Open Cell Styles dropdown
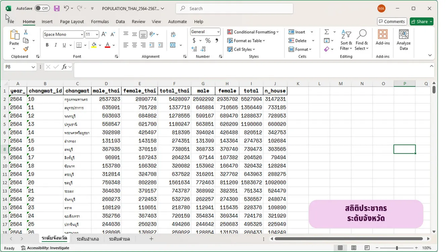 (x=241, y=49)
